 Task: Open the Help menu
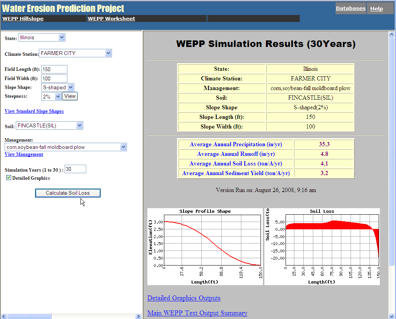coord(376,8)
